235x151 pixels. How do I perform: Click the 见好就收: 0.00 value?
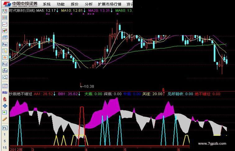(180, 94)
